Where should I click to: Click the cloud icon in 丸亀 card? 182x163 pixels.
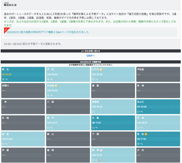pyautogui.click(x=93, y=128)
